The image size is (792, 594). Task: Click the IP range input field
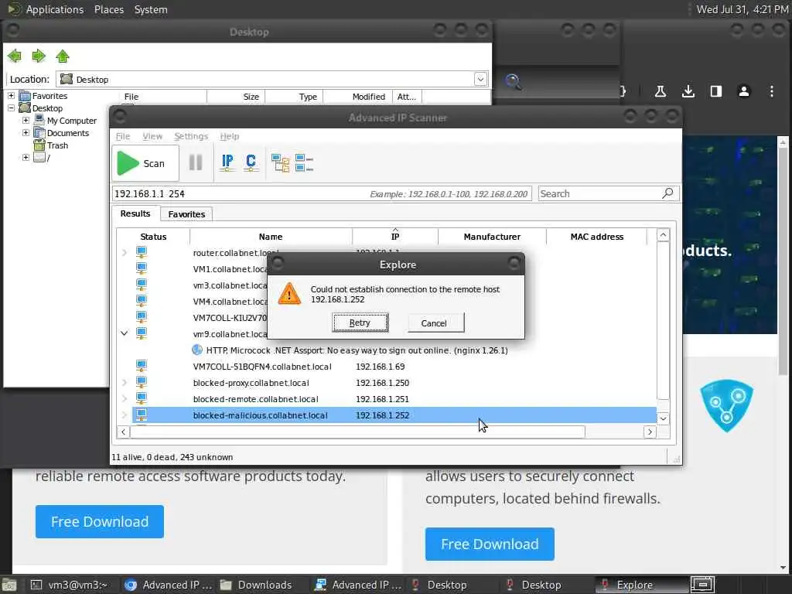pyautogui.click(x=321, y=193)
